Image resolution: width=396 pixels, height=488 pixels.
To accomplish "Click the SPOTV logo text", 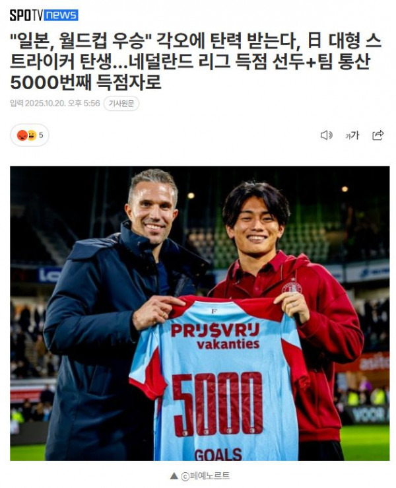I will tap(26, 15).
